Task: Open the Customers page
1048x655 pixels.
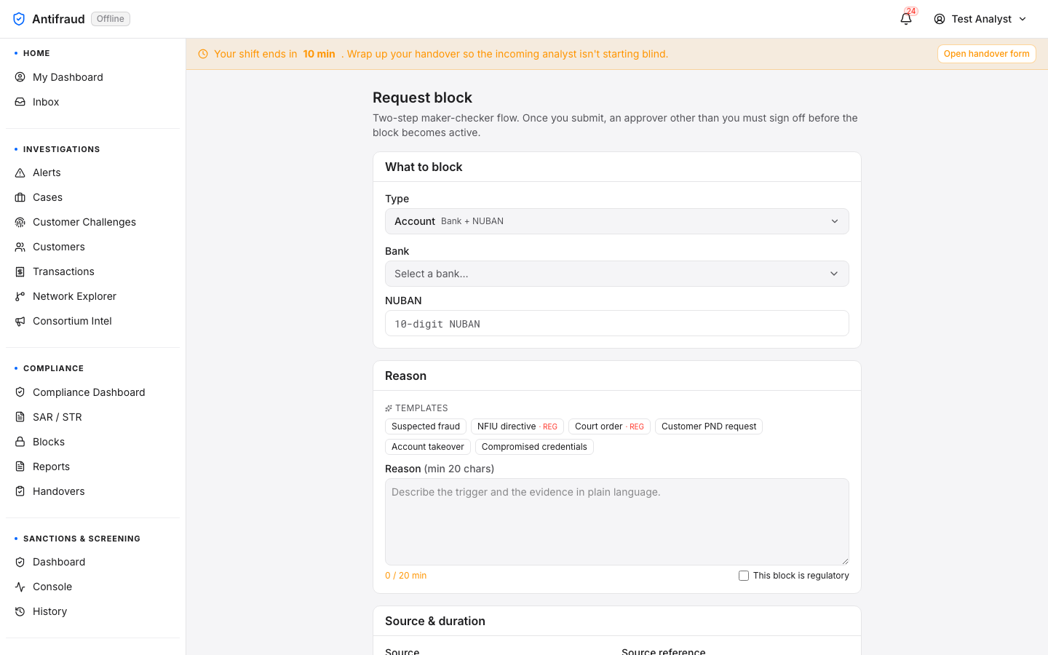Action: [92, 247]
